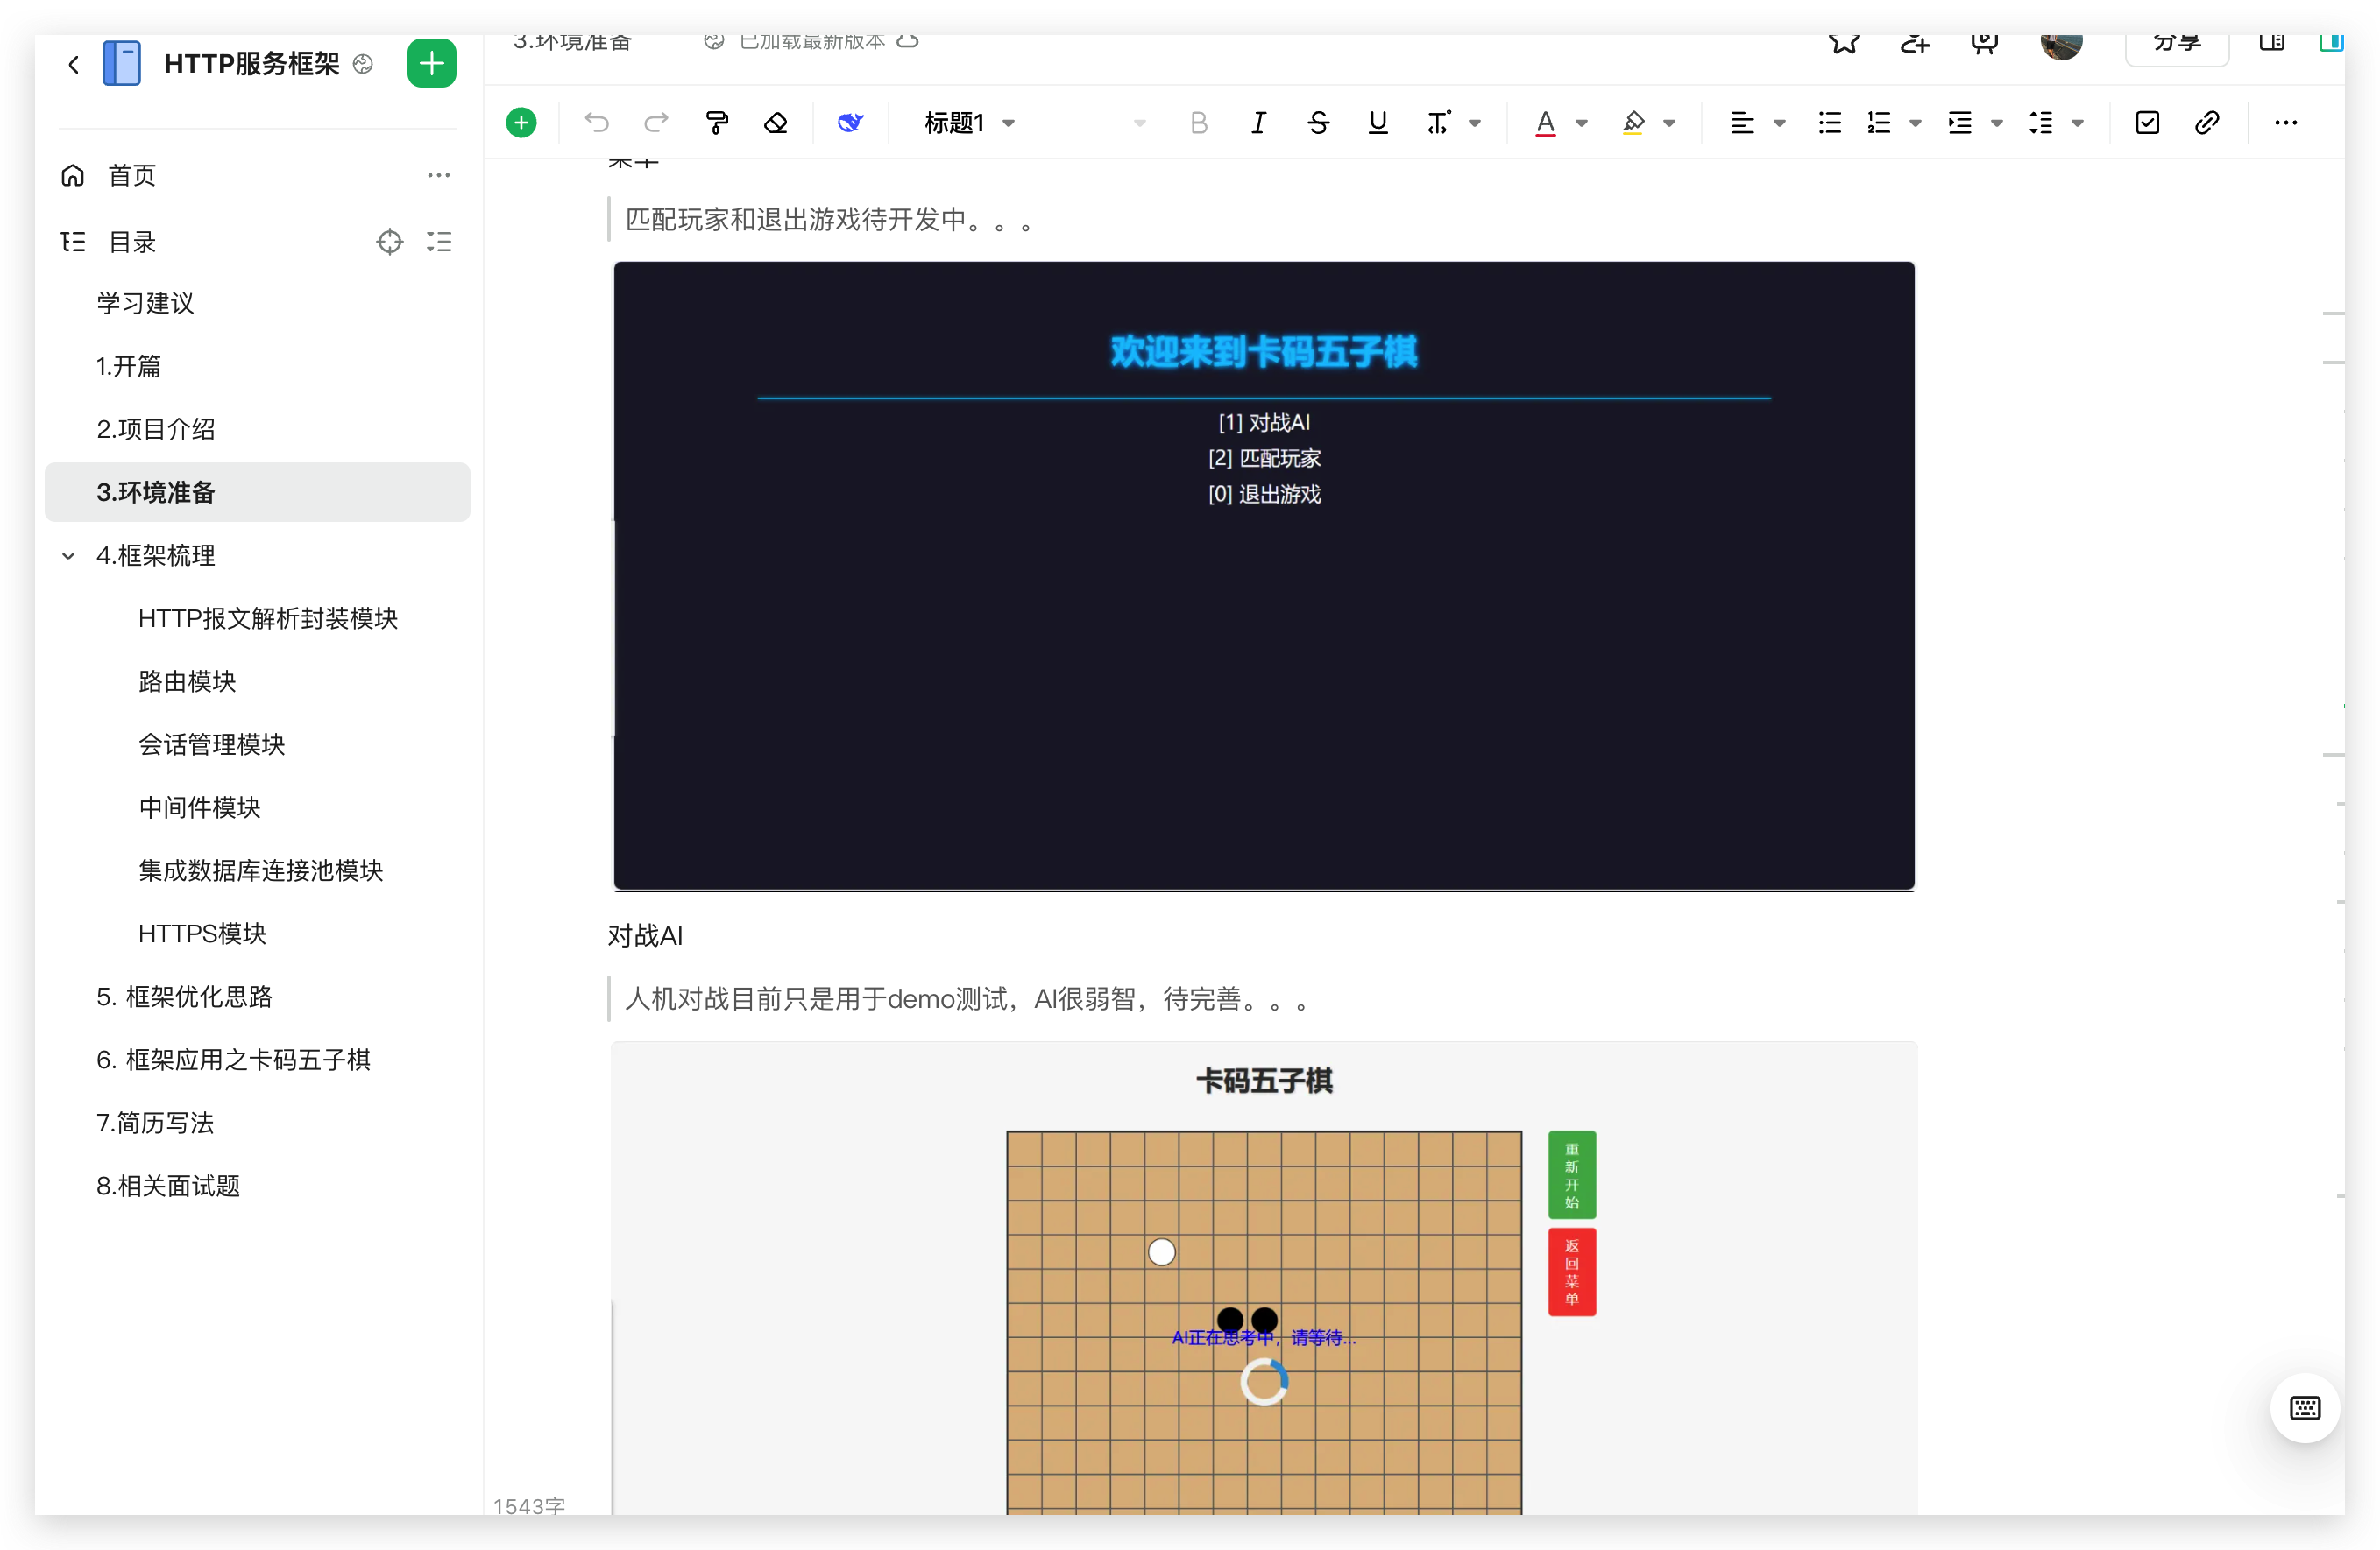Open the HTTP服务框架 book icon
The image size is (2380, 1550).
(x=122, y=64)
